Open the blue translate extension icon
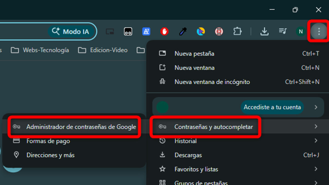Image resolution: width=329 pixels, height=185 pixels. click(146, 32)
